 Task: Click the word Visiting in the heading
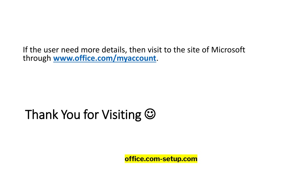[122, 115]
